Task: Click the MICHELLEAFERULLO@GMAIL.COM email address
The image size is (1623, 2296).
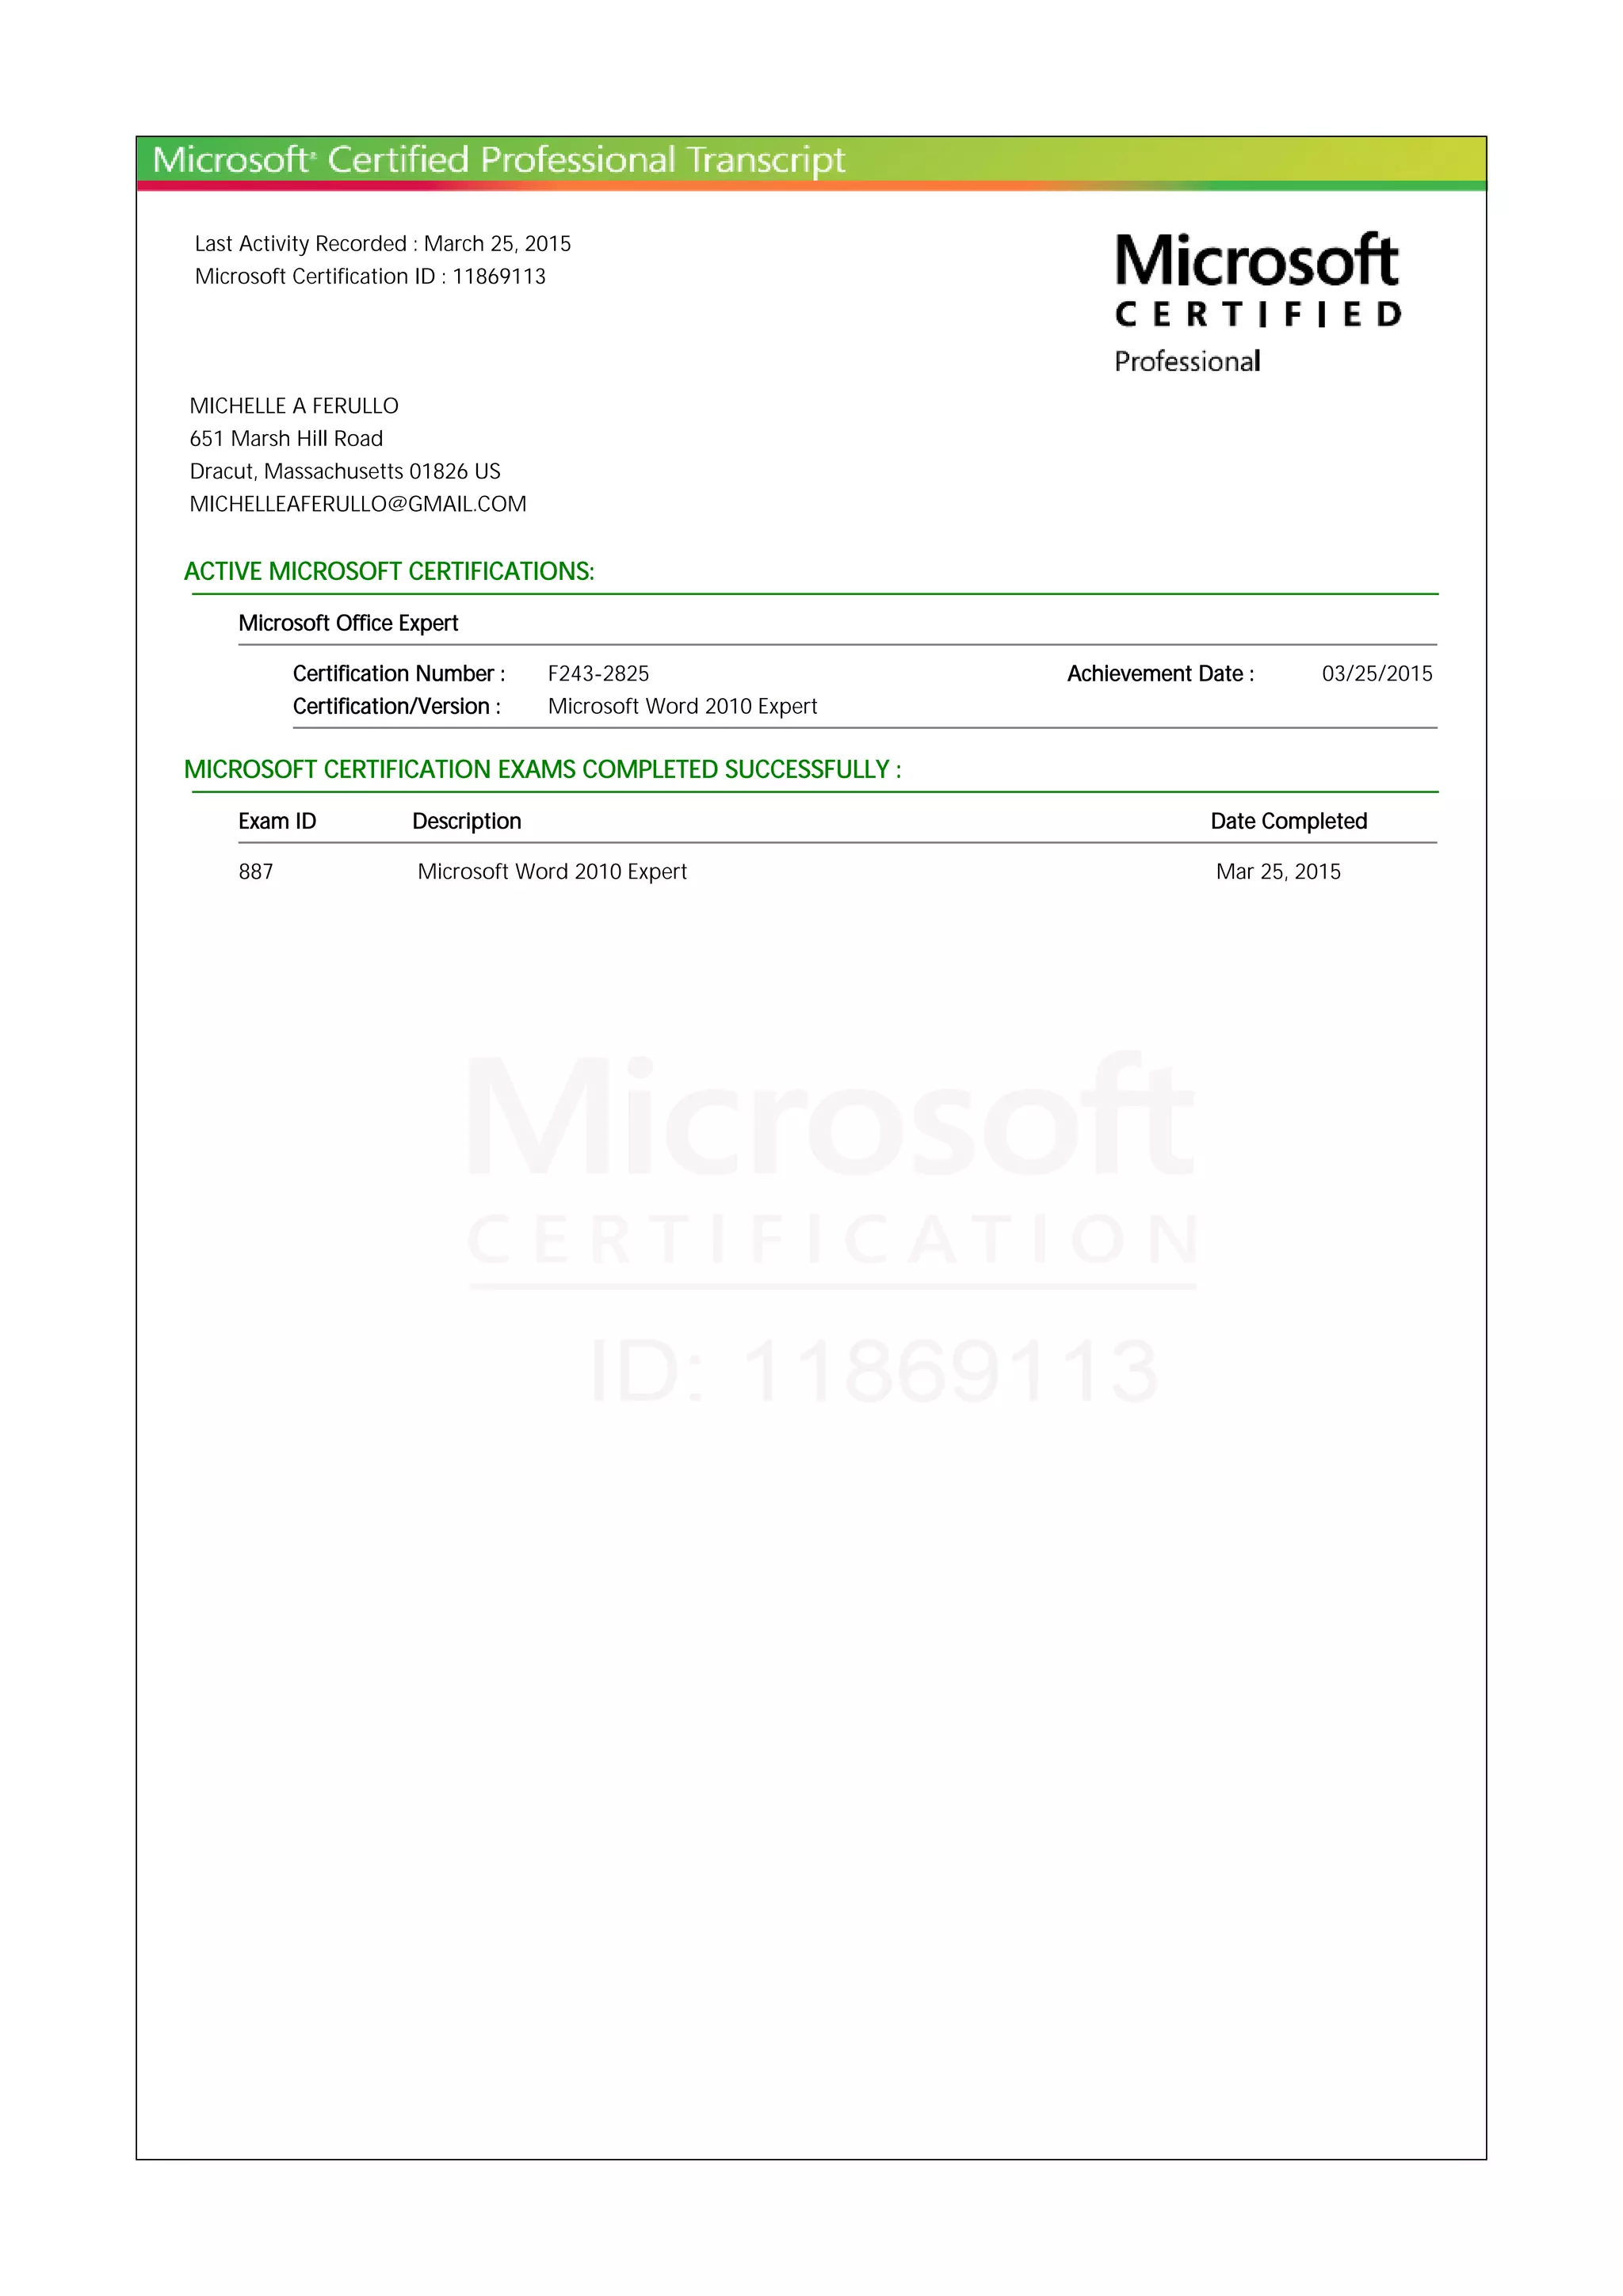Action: click(358, 504)
